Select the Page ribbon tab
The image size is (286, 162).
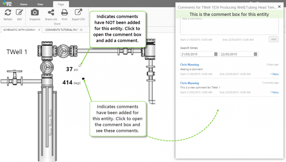point(61,4)
